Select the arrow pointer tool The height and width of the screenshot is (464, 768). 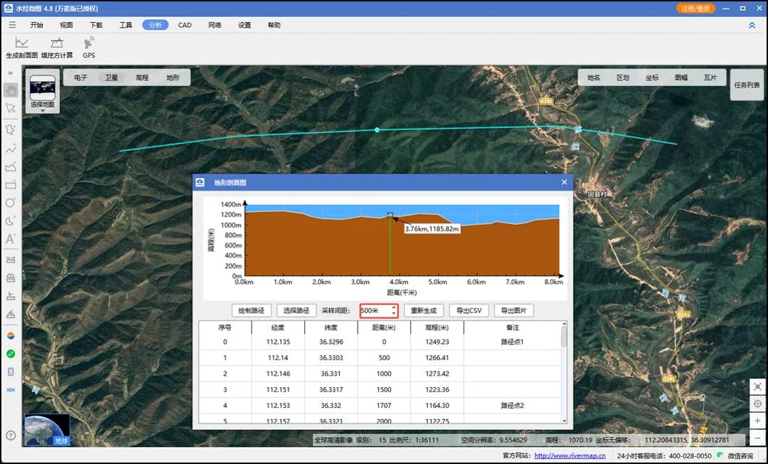tap(11, 108)
